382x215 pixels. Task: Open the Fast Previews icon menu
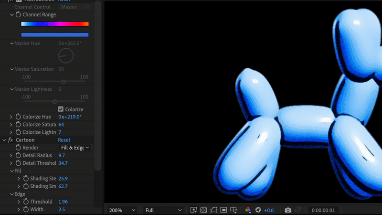[x=194, y=210]
